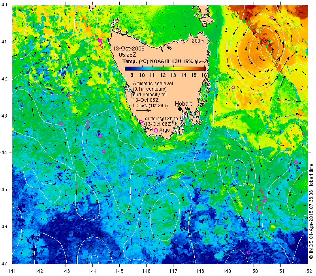Screen dimensions: 316x276
Task: Click the cyan 200m isobath legend line
Action: [x=197, y=45]
